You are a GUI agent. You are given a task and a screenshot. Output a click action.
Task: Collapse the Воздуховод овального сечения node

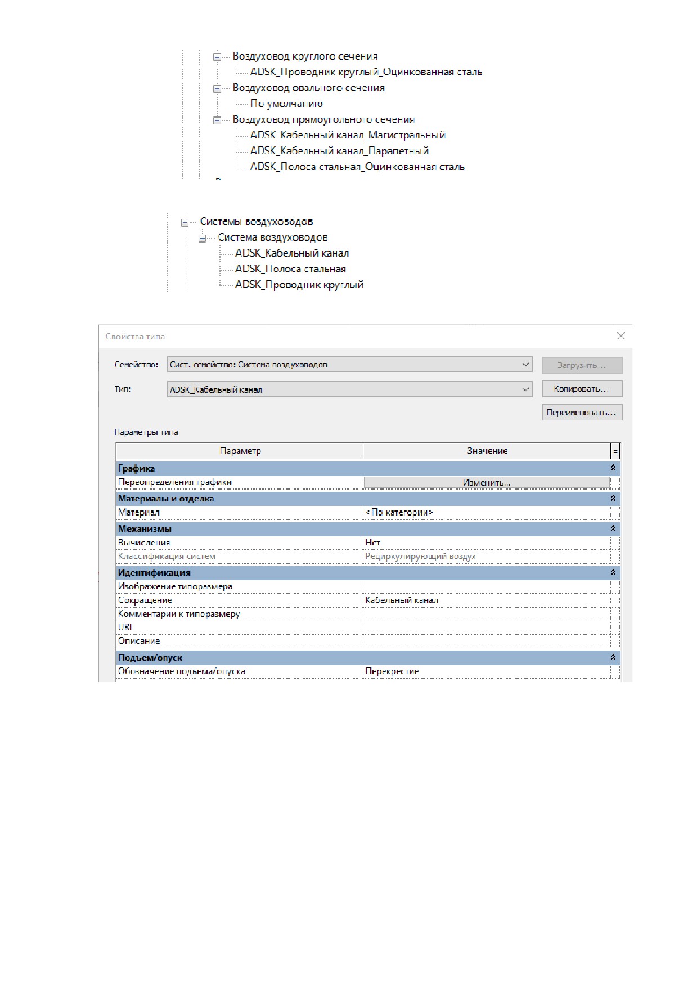pyautogui.click(x=217, y=88)
